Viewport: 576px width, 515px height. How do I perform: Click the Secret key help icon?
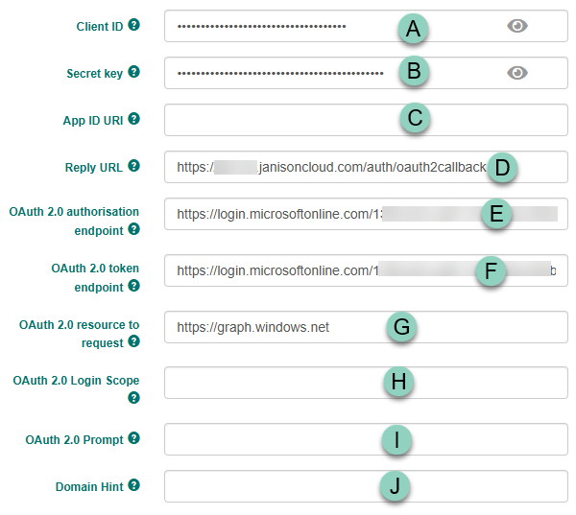(x=133, y=72)
